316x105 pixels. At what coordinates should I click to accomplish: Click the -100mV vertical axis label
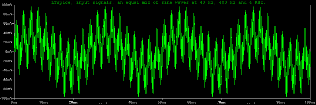pyautogui.click(x=5, y=98)
